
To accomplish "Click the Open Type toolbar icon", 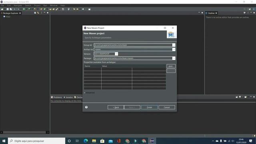I will pos(50,9).
